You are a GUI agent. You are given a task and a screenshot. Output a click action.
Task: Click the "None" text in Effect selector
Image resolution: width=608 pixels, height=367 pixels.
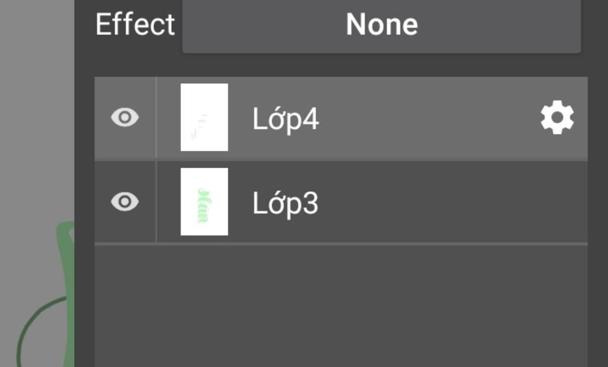point(381,25)
